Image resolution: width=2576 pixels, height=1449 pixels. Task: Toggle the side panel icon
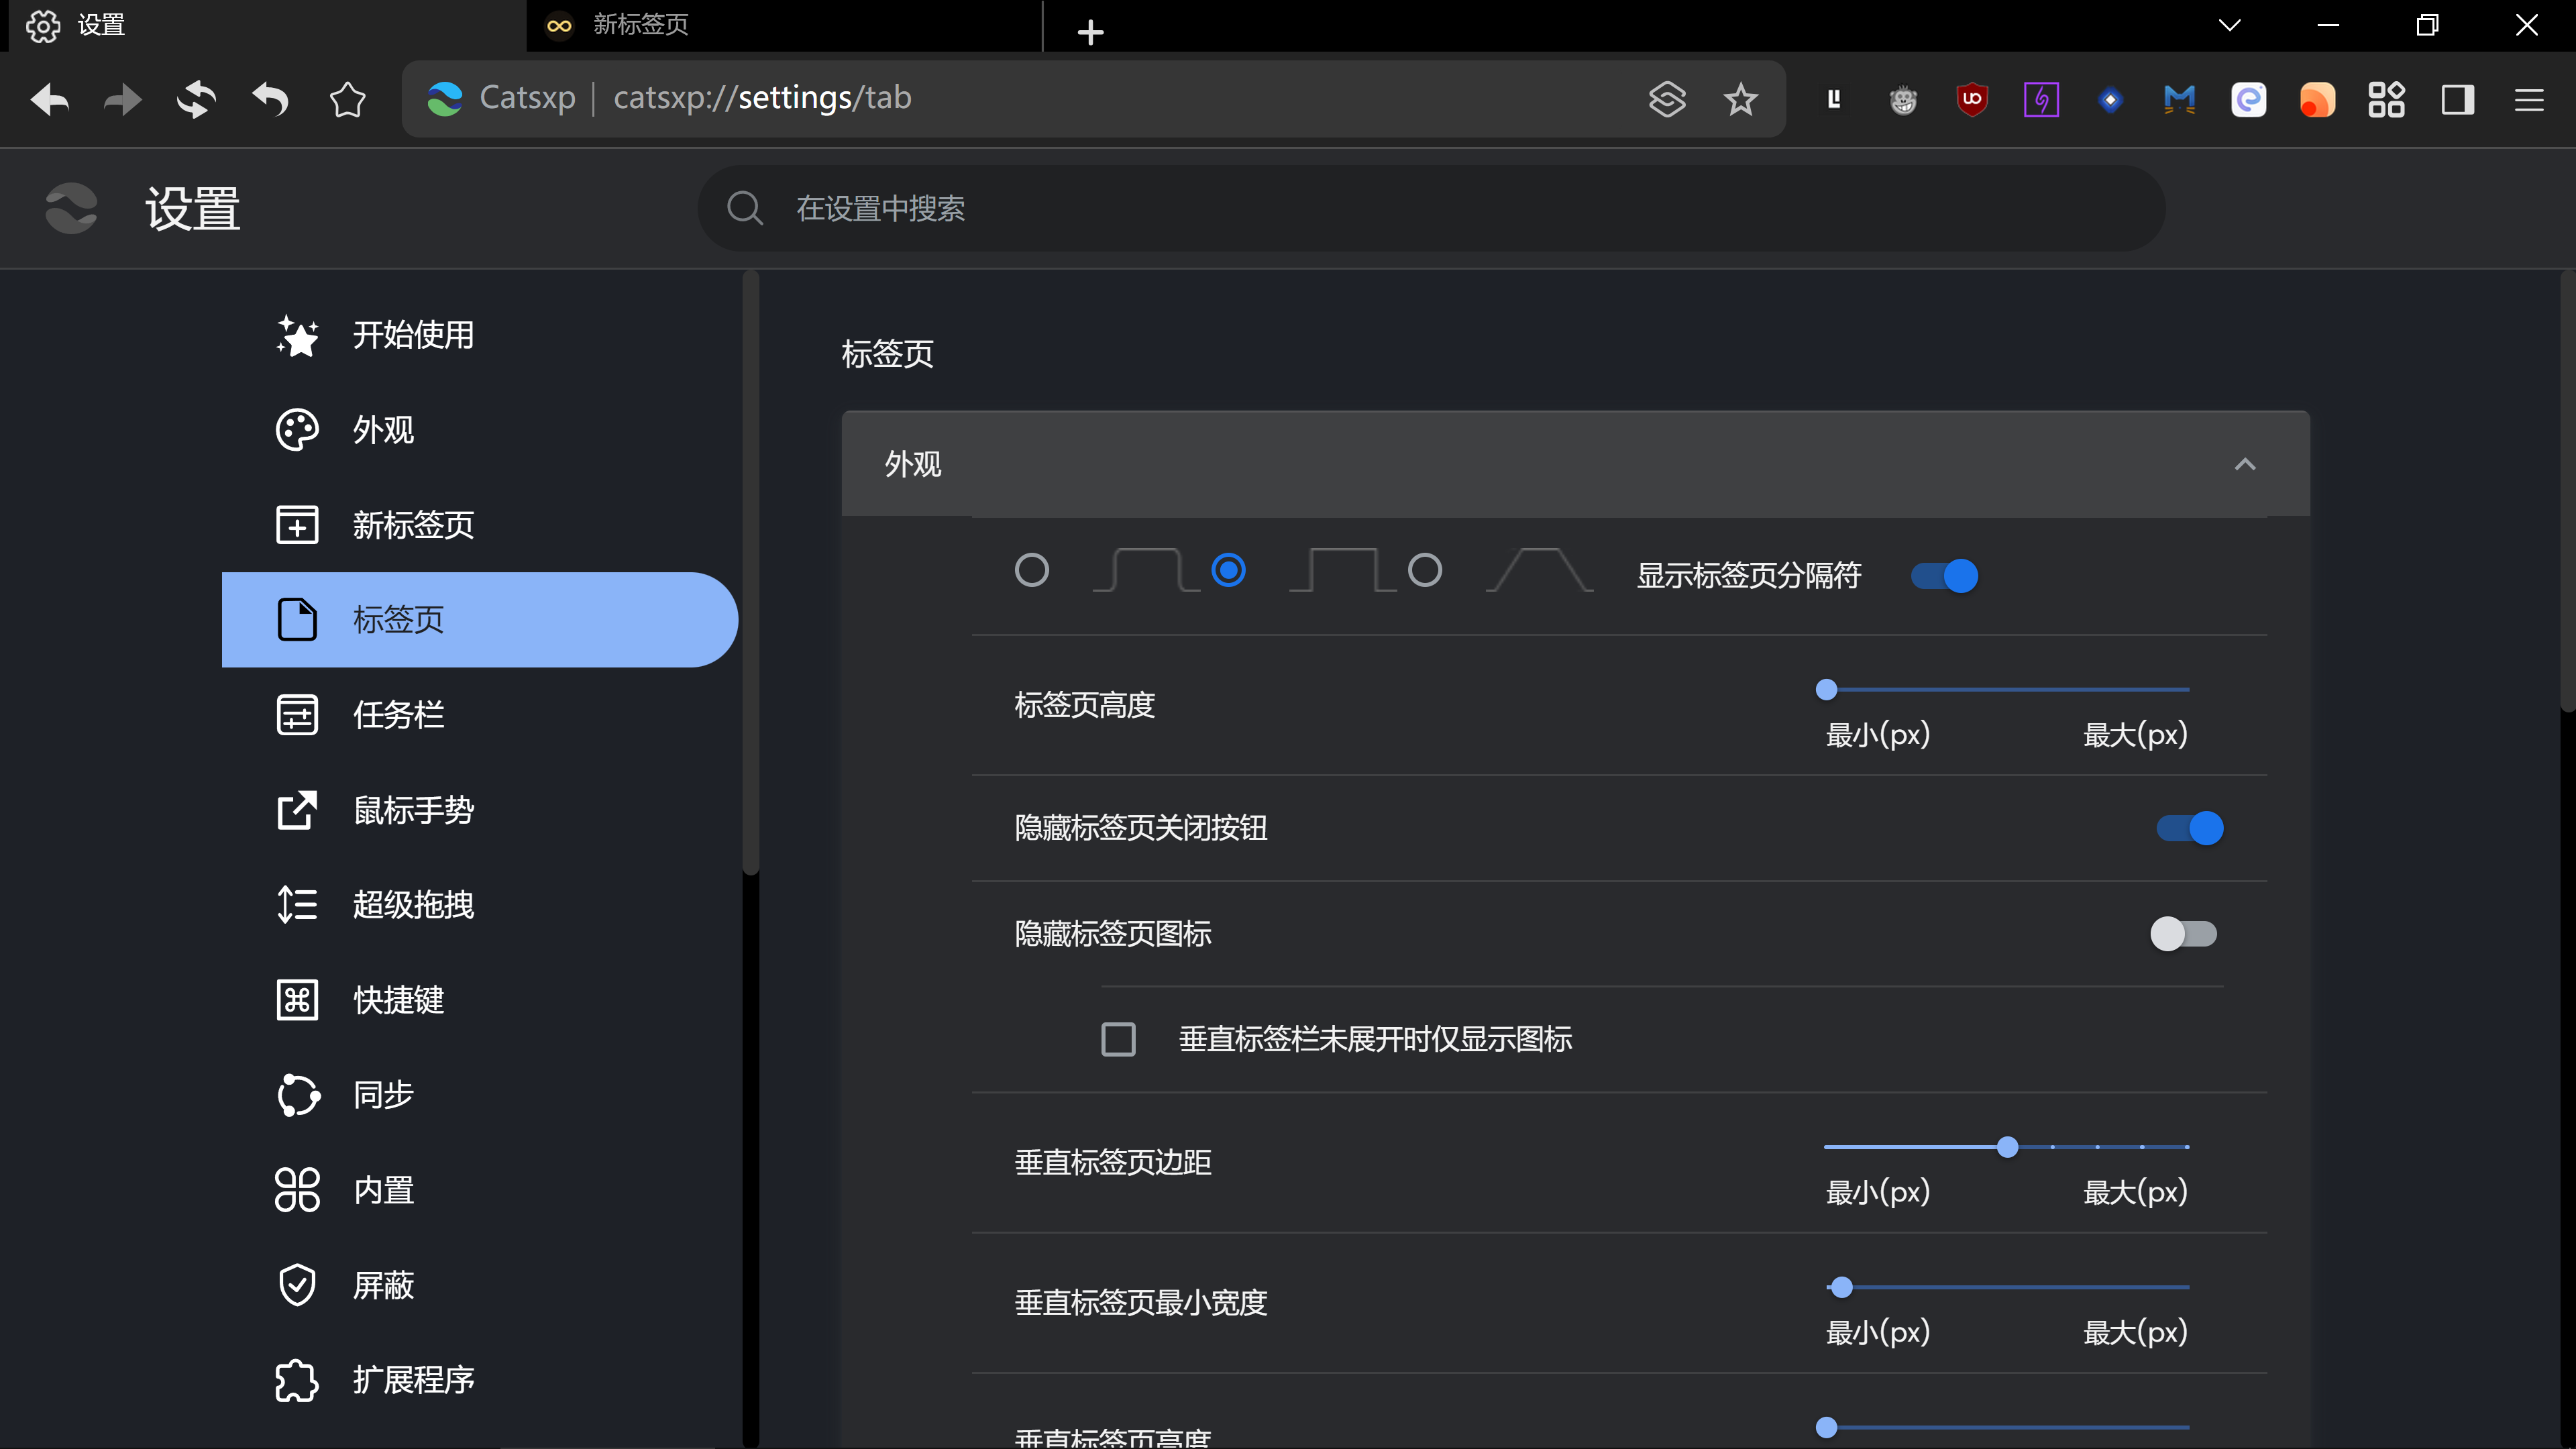(x=2457, y=99)
